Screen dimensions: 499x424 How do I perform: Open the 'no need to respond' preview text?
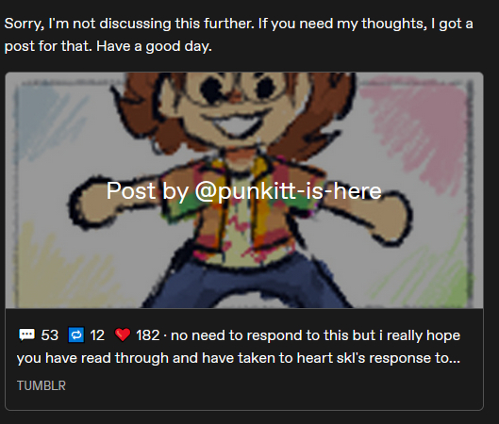click(315, 335)
